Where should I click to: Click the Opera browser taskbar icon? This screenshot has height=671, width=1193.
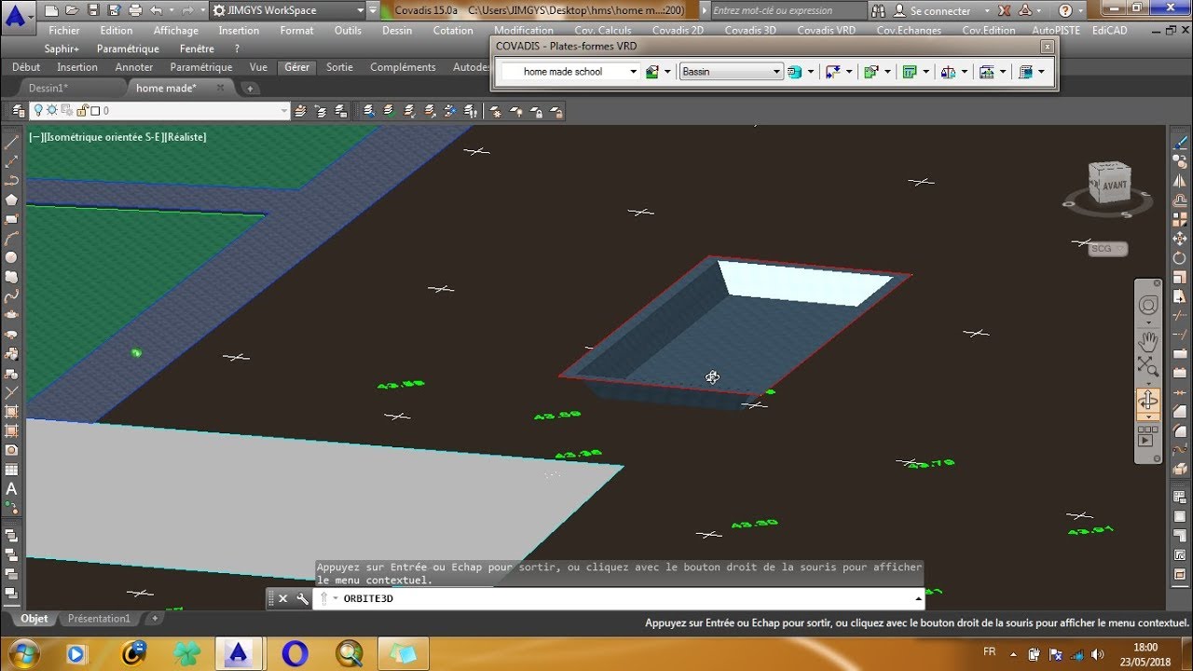(x=295, y=652)
